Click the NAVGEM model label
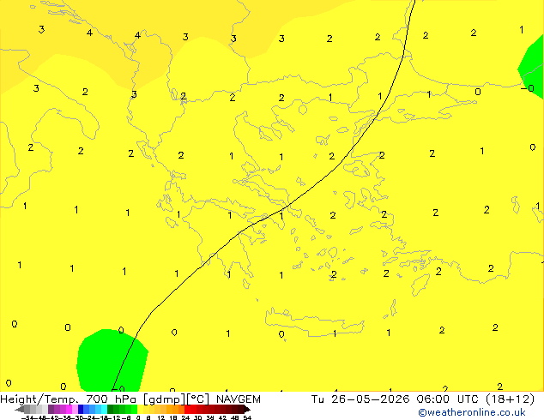 coord(239,399)
